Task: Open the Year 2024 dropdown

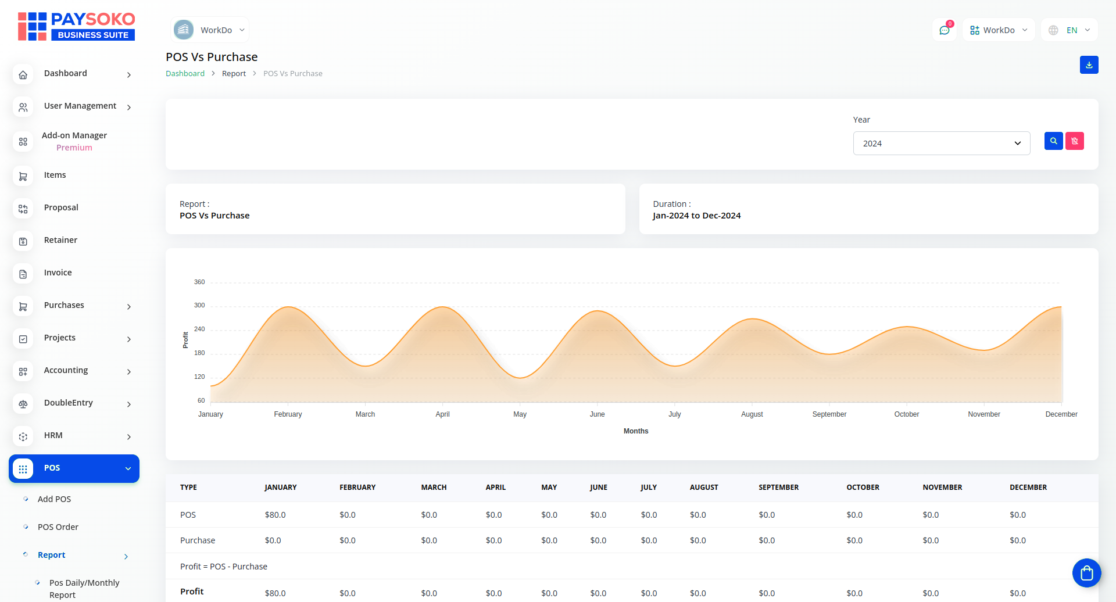Action: click(x=941, y=144)
